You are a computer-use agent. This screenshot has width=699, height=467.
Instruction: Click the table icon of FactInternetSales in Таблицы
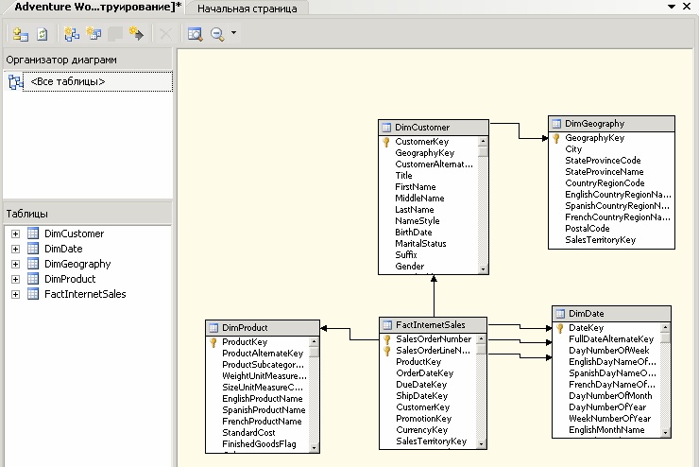[x=33, y=294]
